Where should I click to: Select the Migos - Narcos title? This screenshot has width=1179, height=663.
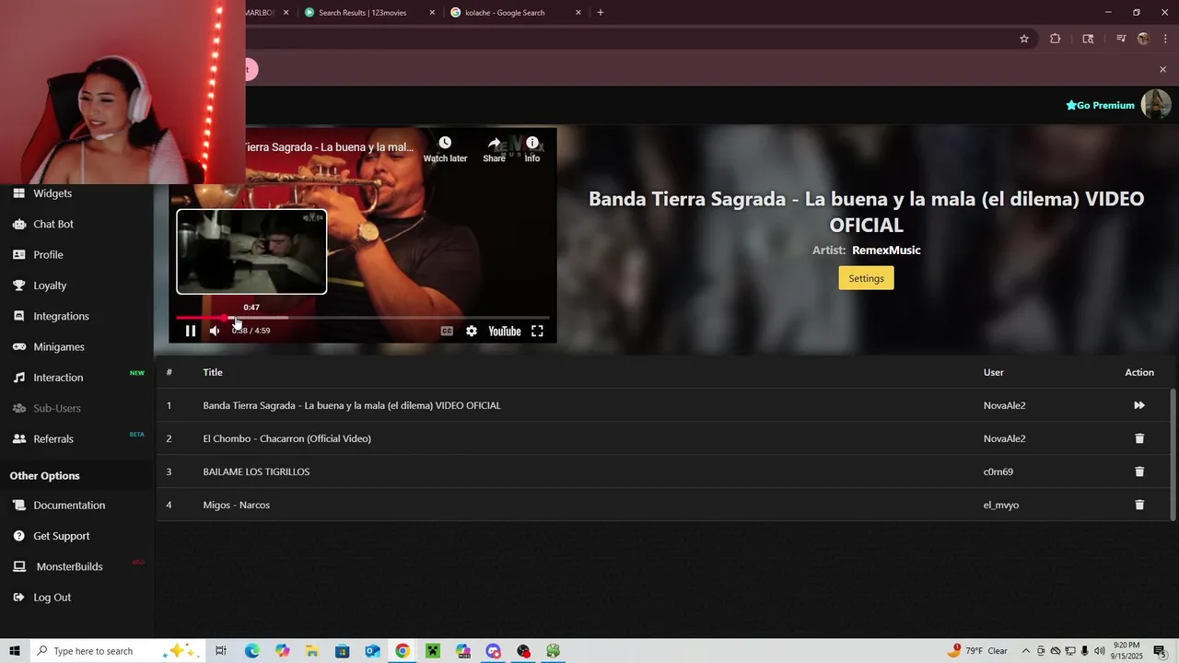(x=237, y=505)
